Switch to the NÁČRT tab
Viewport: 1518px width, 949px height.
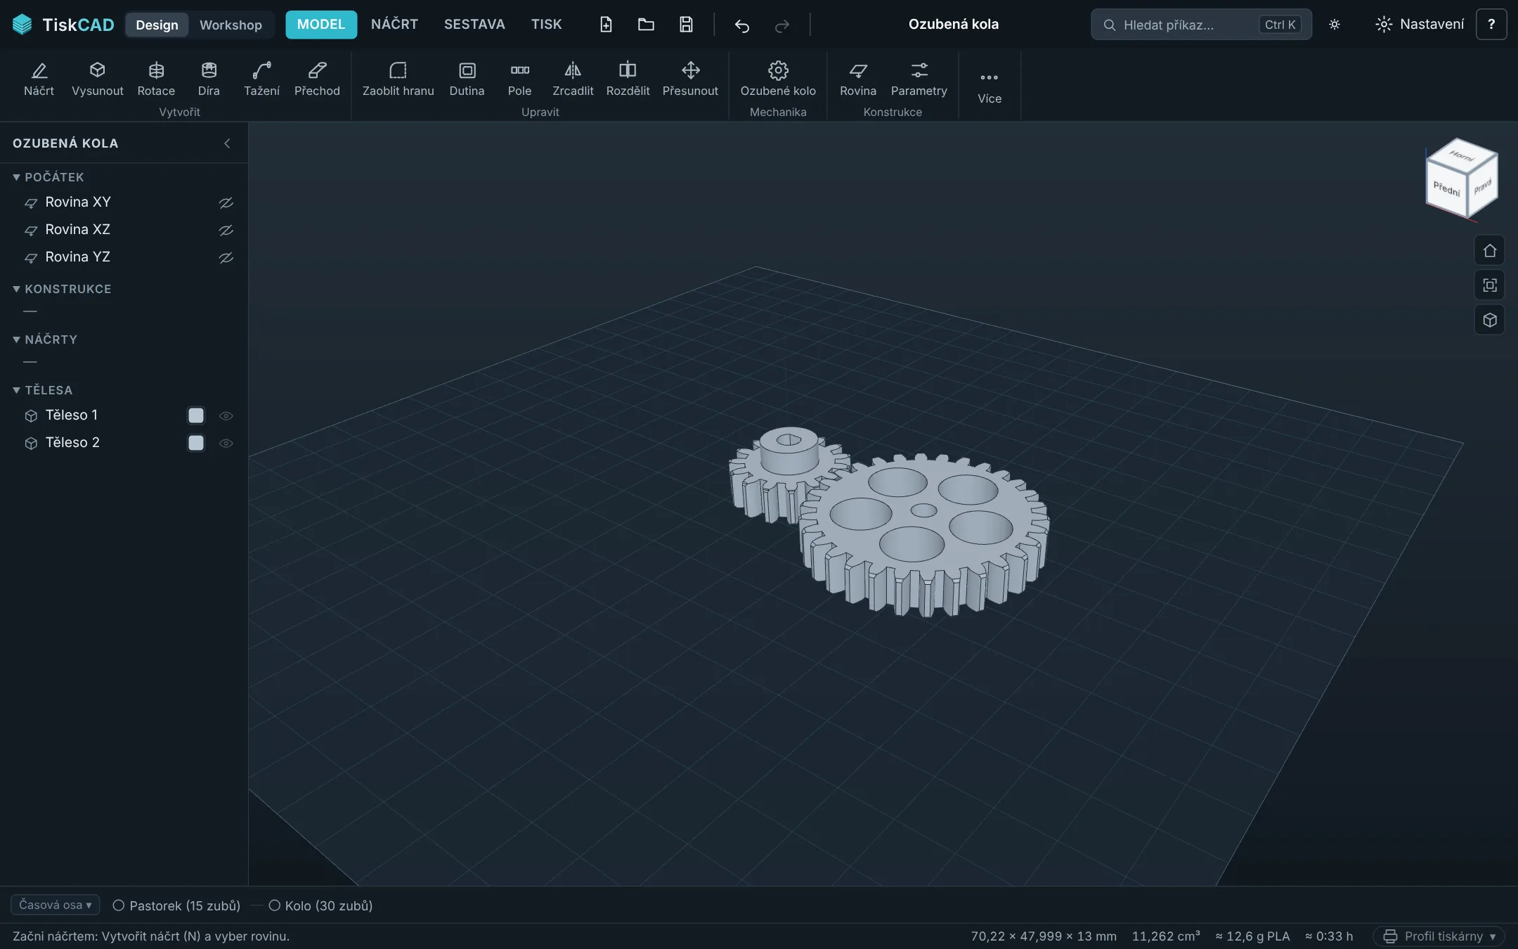[394, 25]
